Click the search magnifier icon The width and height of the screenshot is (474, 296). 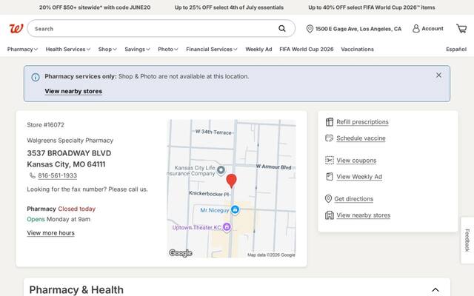(281, 28)
